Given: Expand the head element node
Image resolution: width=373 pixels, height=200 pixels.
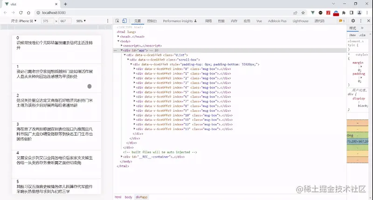Looking at the screenshot, I should click(x=118, y=36).
